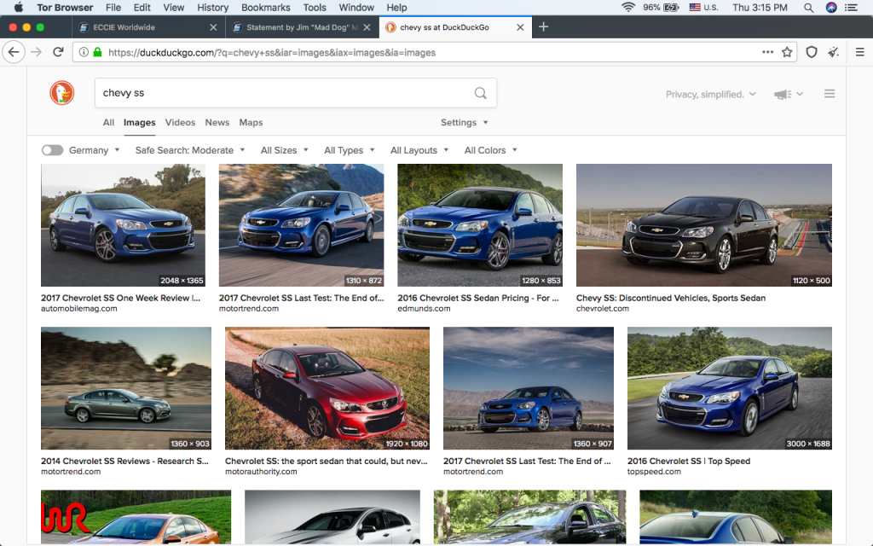
Task: Open the Notification Center icon
Action: (x=851, y=7)
